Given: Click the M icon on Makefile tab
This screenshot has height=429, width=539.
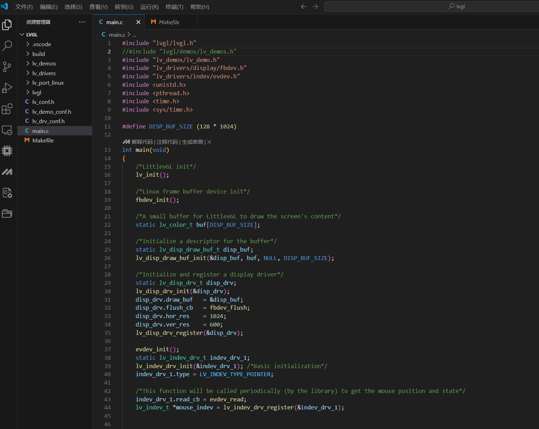Looking at the screenshot, I should click(153, 22).
